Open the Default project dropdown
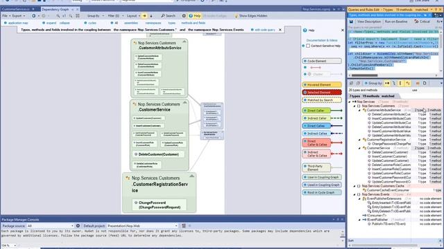 (142, 226)
